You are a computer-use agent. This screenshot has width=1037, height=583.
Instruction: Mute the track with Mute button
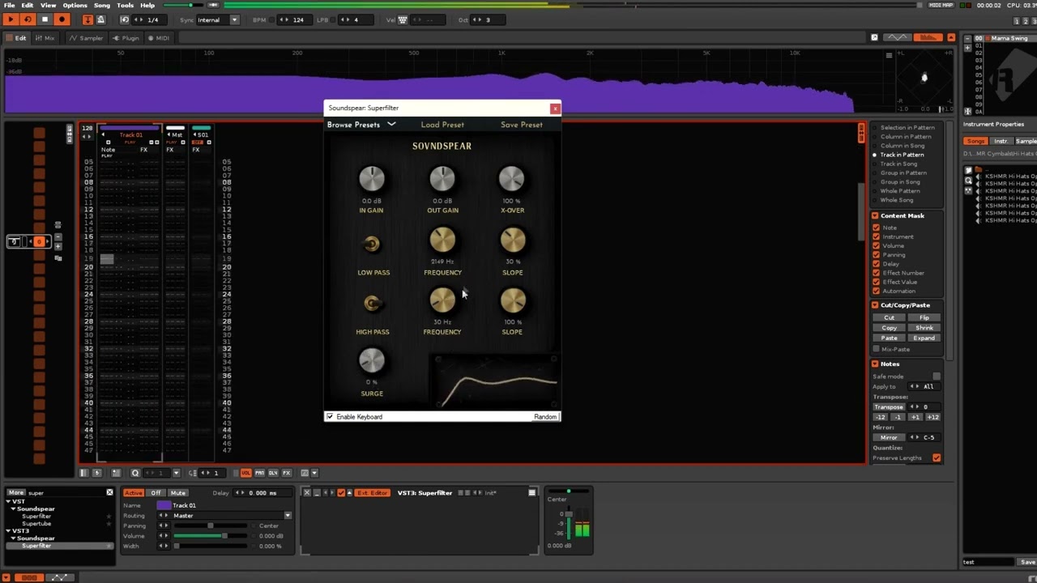coord(178,493)
